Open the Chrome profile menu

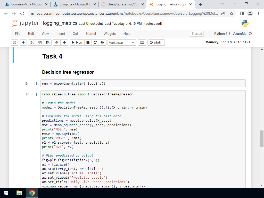pyautogui.click(x=250, y=13)
